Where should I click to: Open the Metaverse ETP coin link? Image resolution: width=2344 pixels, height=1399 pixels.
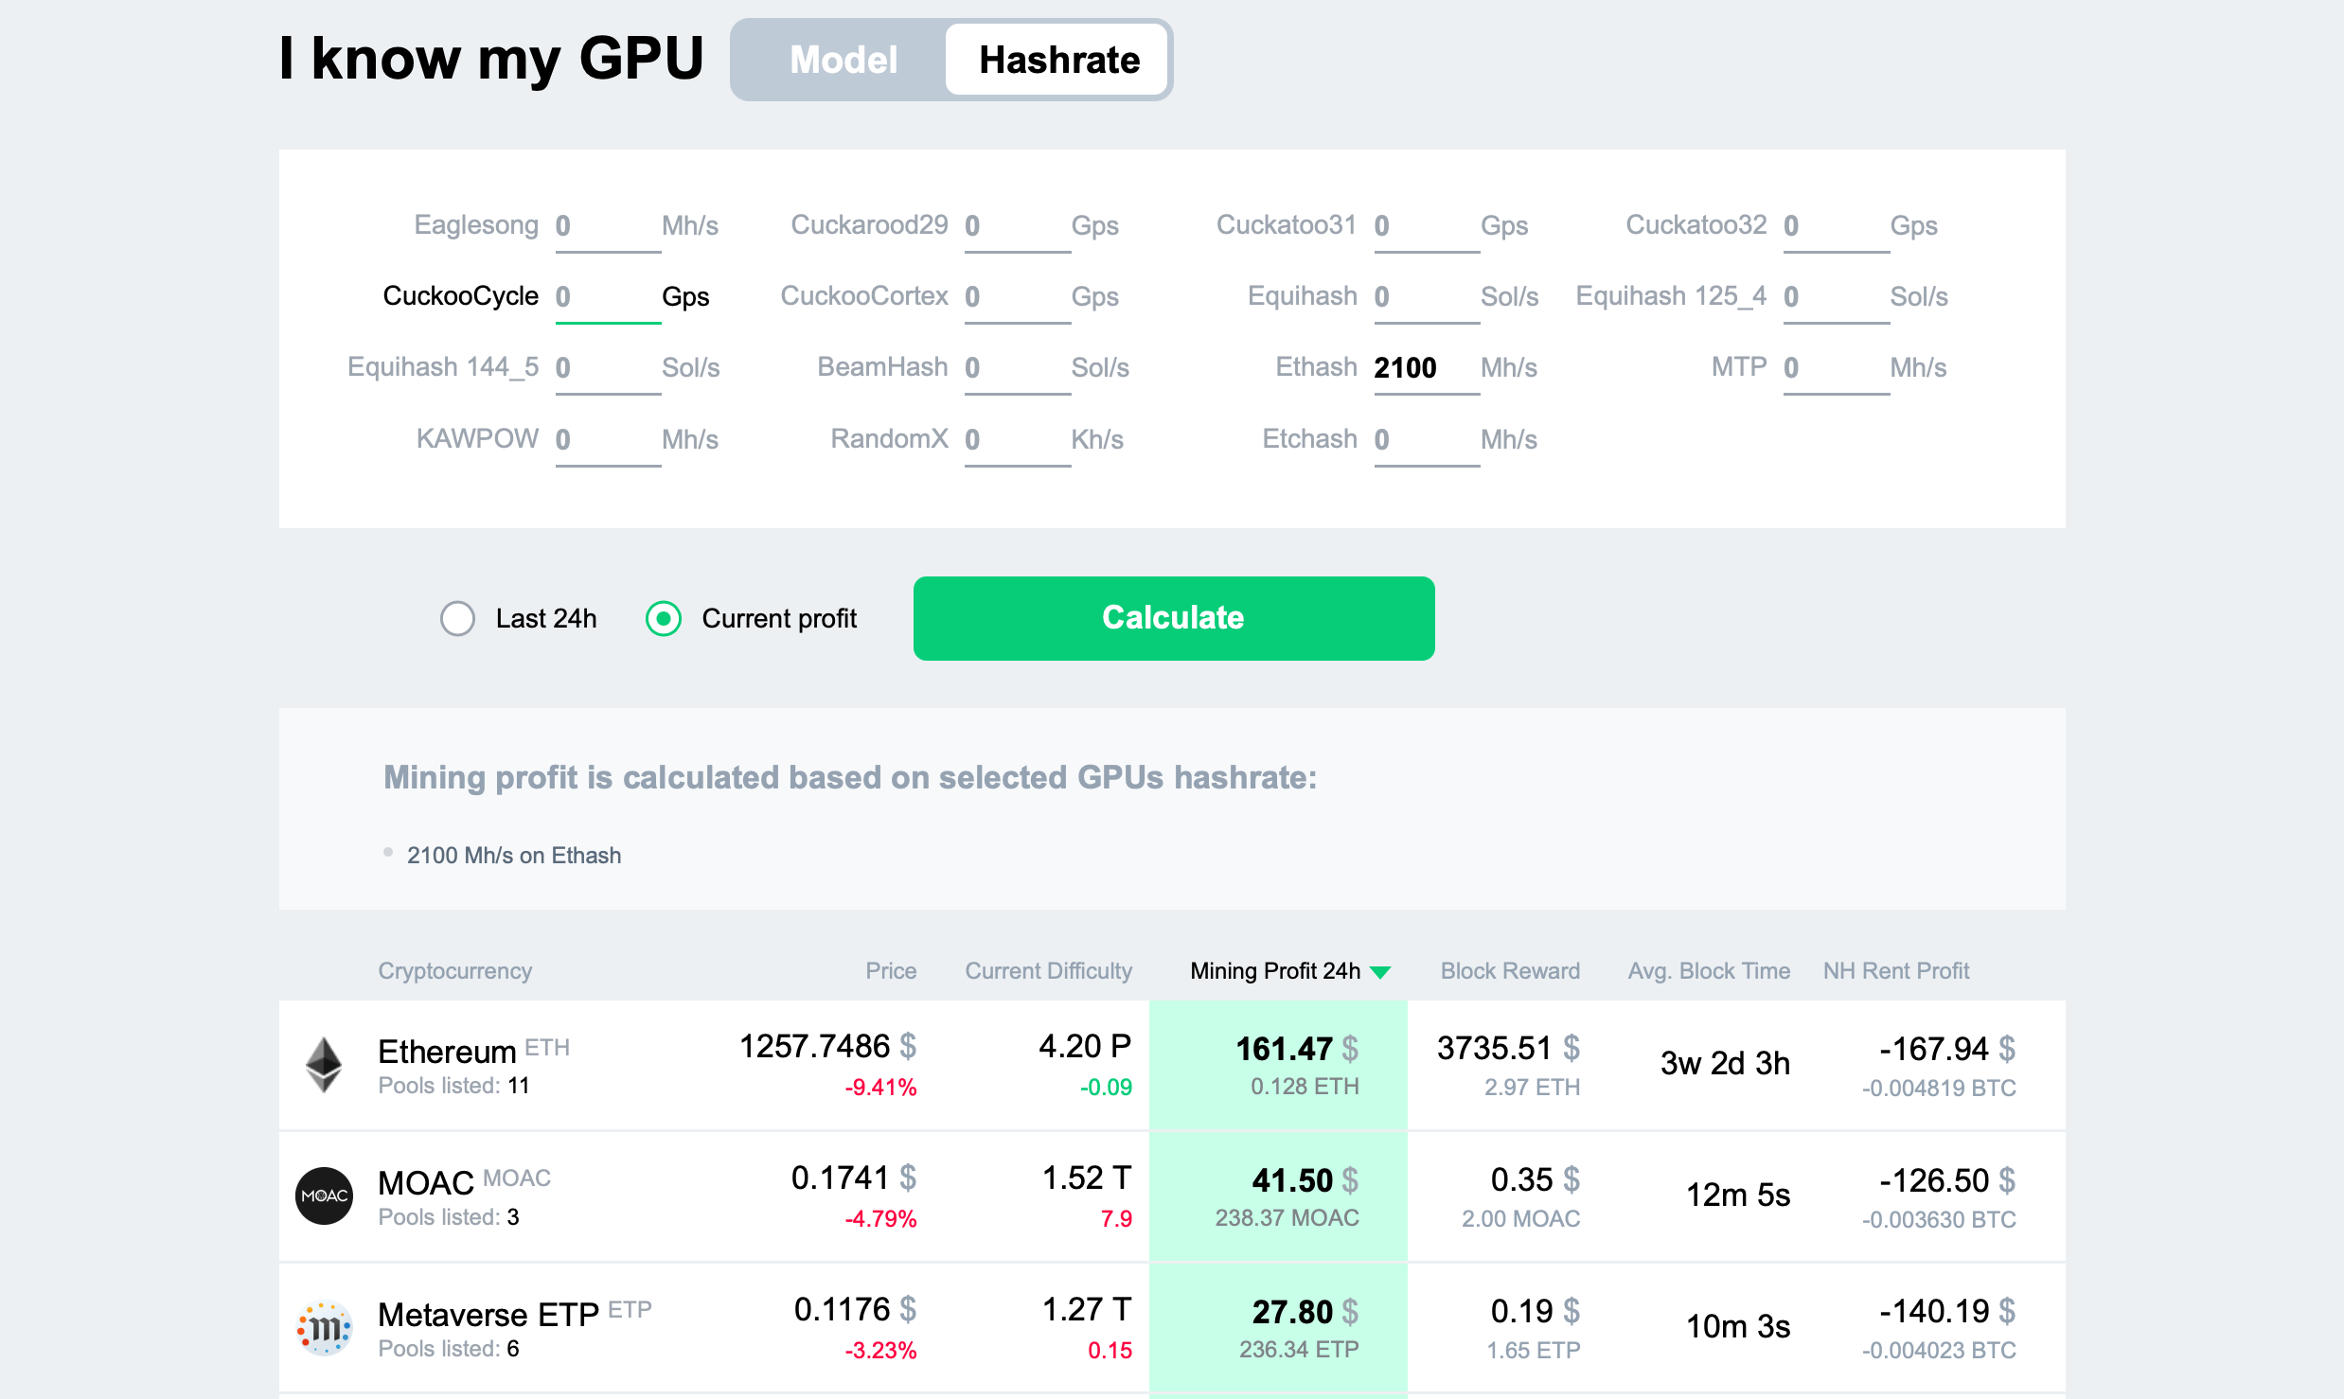488,1315
